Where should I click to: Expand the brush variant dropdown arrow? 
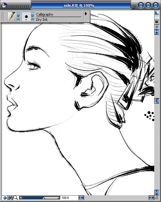[33, 17]
